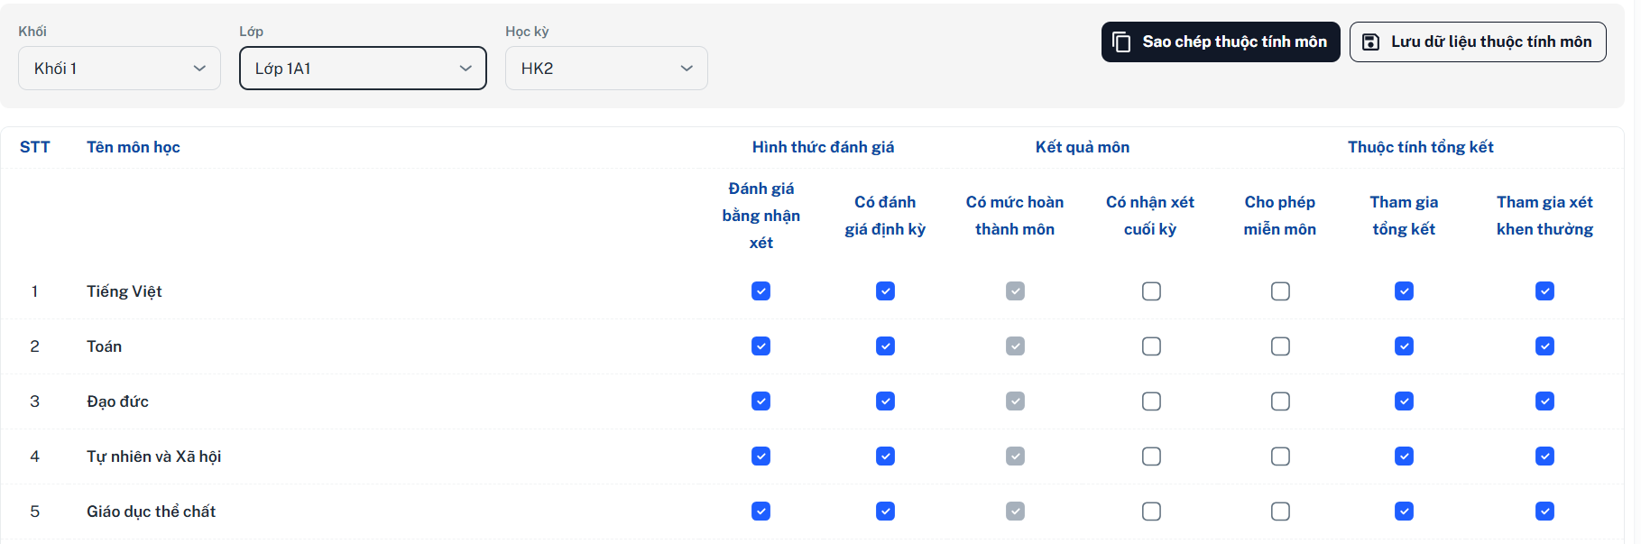Click the Tên môn học column header
This screenshot has width=1641, height=544.
[x=134, y=147]
